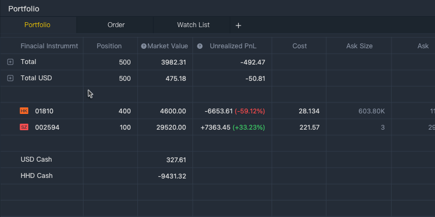
Task: Click the -59.12% loss percentage
Action: pos(250,111)
